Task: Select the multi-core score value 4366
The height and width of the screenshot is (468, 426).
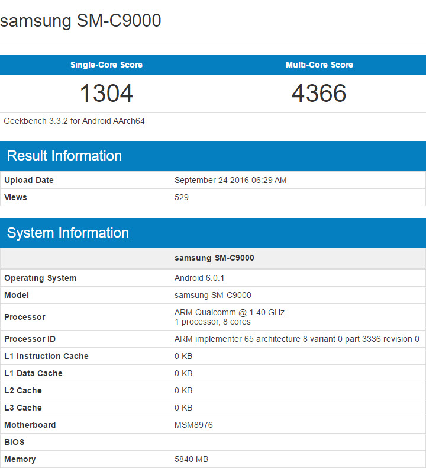Action: [x=319, y=93]
